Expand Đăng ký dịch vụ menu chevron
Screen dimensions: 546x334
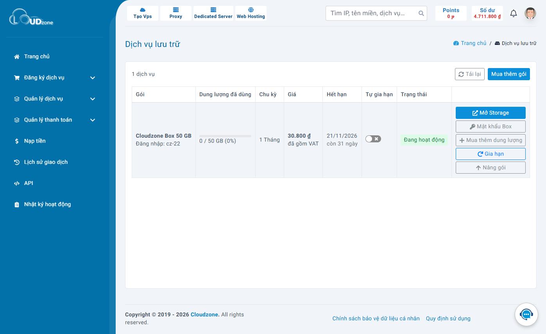(93, 78)
